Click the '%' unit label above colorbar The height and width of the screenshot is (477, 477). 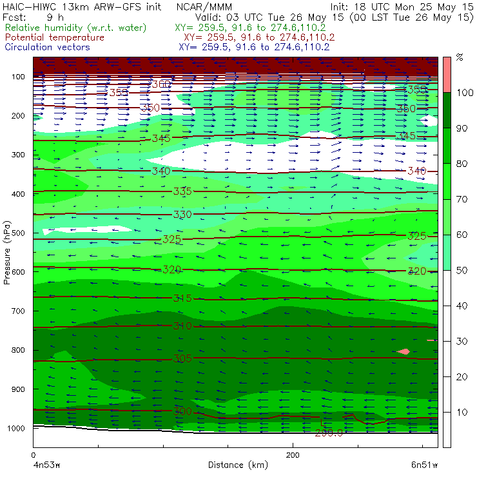(460, 57)
